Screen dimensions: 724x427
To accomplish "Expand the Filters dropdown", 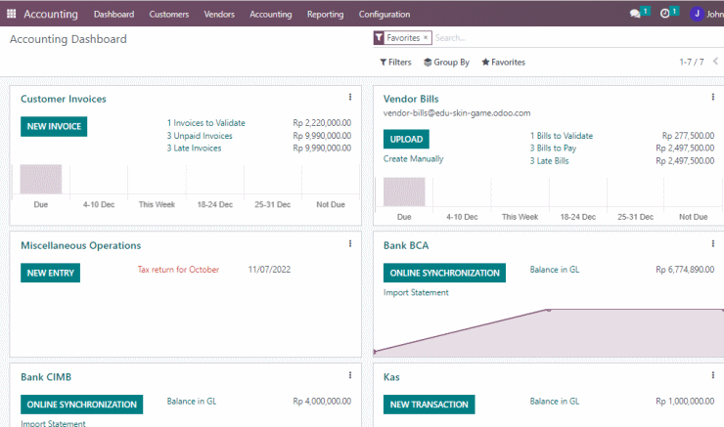I will [395, 63].
